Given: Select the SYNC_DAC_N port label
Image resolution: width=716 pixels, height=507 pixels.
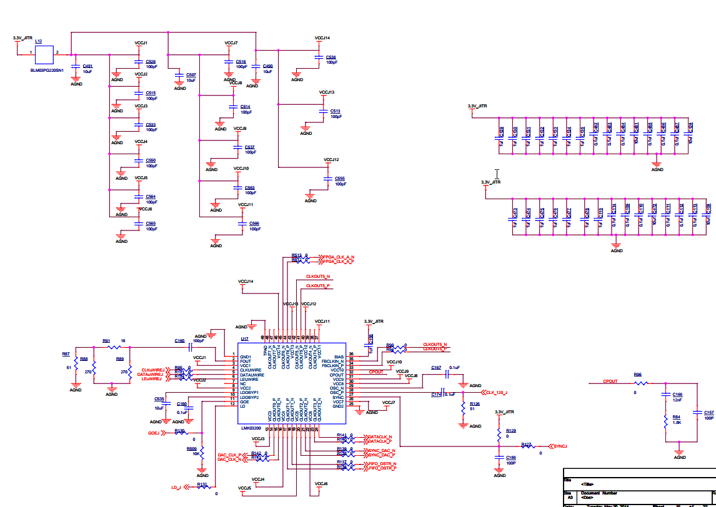Looking at the screenshot, I should click(382, 451).
